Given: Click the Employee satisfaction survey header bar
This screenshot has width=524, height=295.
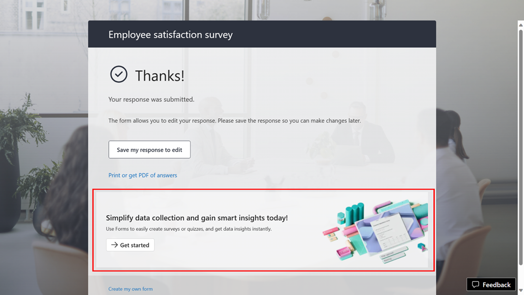Looking at the screenshot, I should click(x=262, y=34).
